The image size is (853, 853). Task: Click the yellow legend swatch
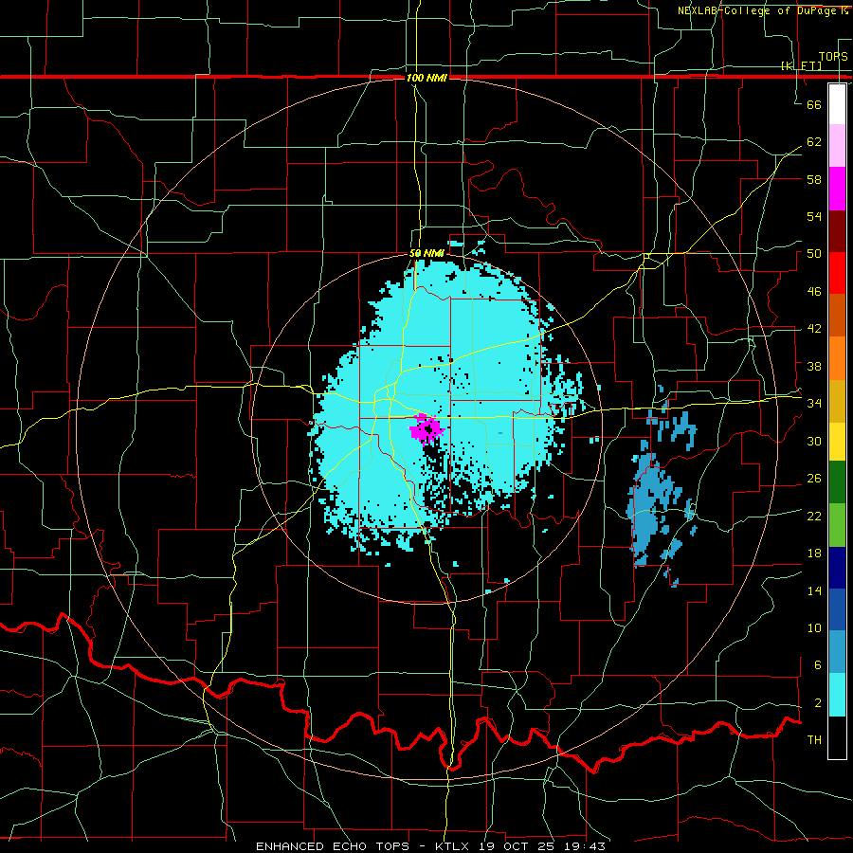coord(837,442)
